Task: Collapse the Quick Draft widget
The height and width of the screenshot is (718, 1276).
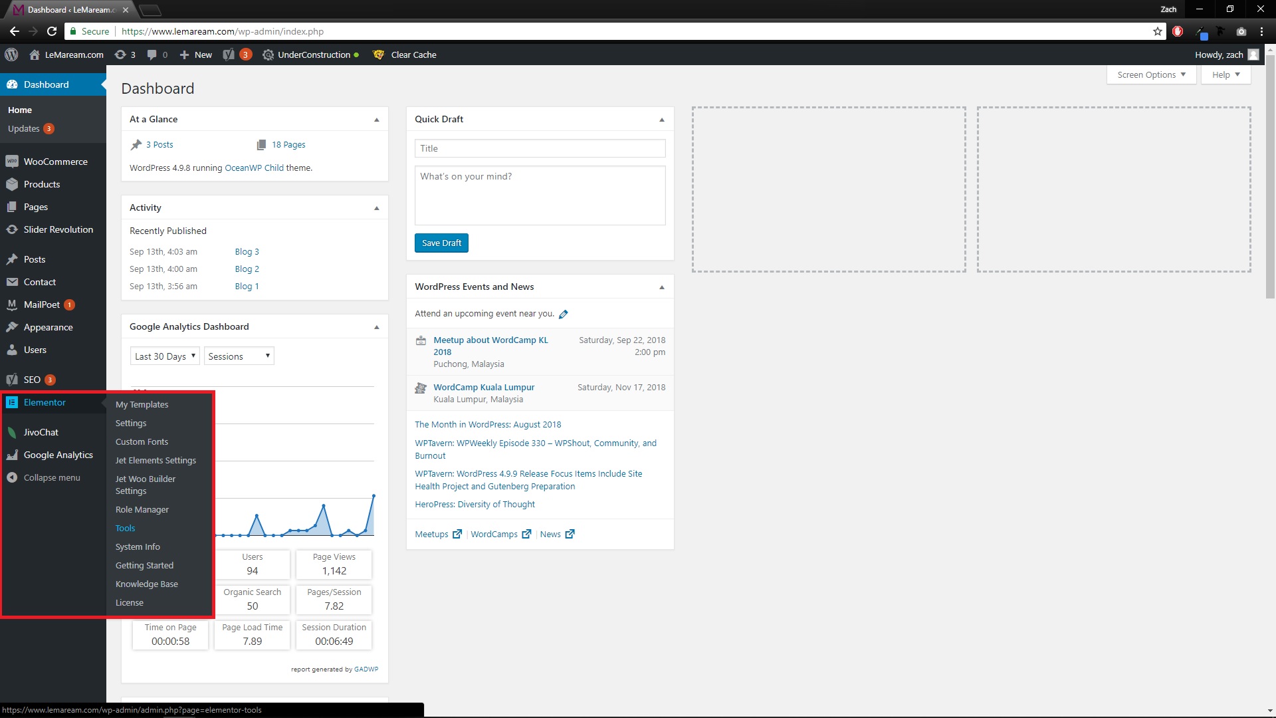Action: tap(662, 120)
